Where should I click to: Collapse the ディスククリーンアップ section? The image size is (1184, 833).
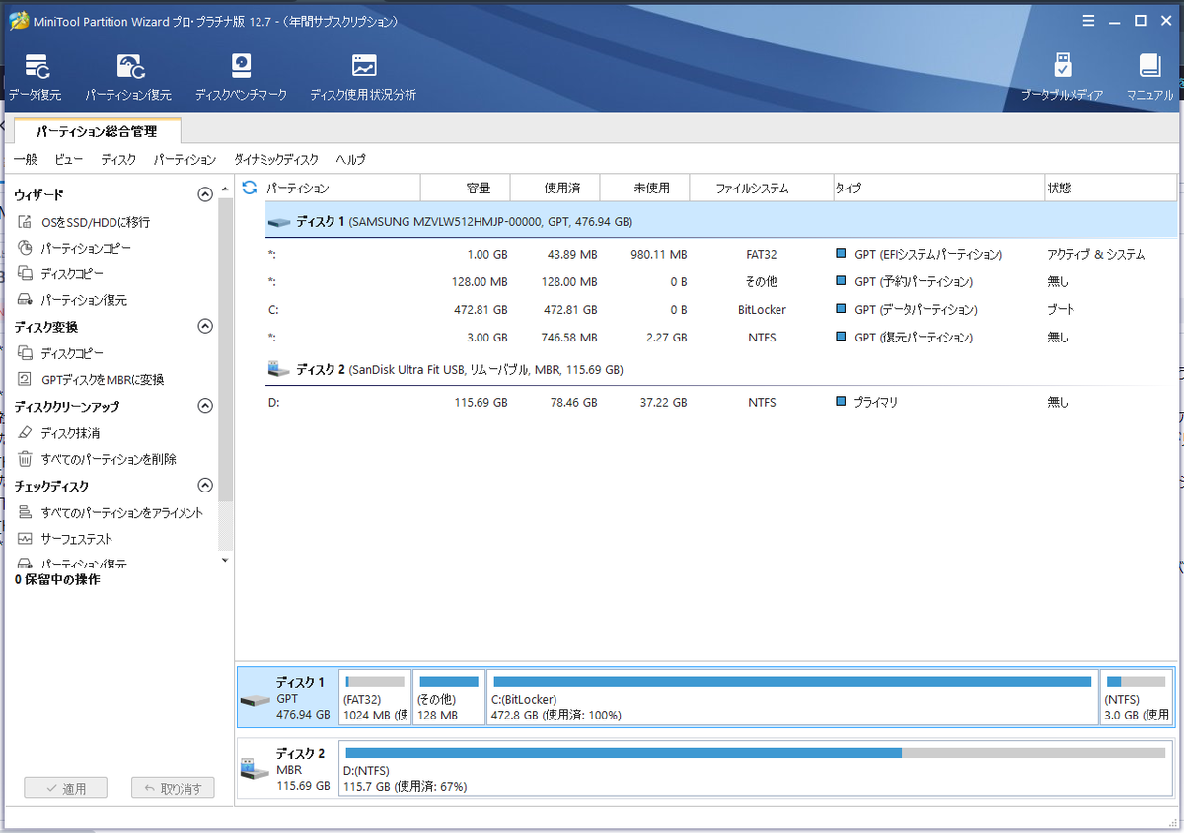click(205, 406)
